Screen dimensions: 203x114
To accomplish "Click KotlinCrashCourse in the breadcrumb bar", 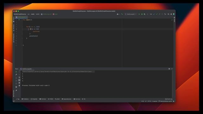I will click(x=20, y=14).
